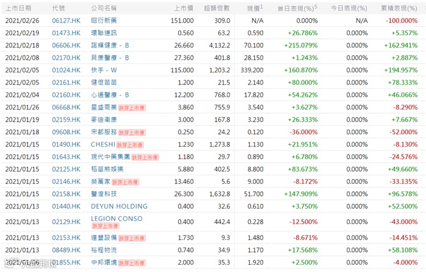Click date 2021/02/26 in first row

[23, 21]
